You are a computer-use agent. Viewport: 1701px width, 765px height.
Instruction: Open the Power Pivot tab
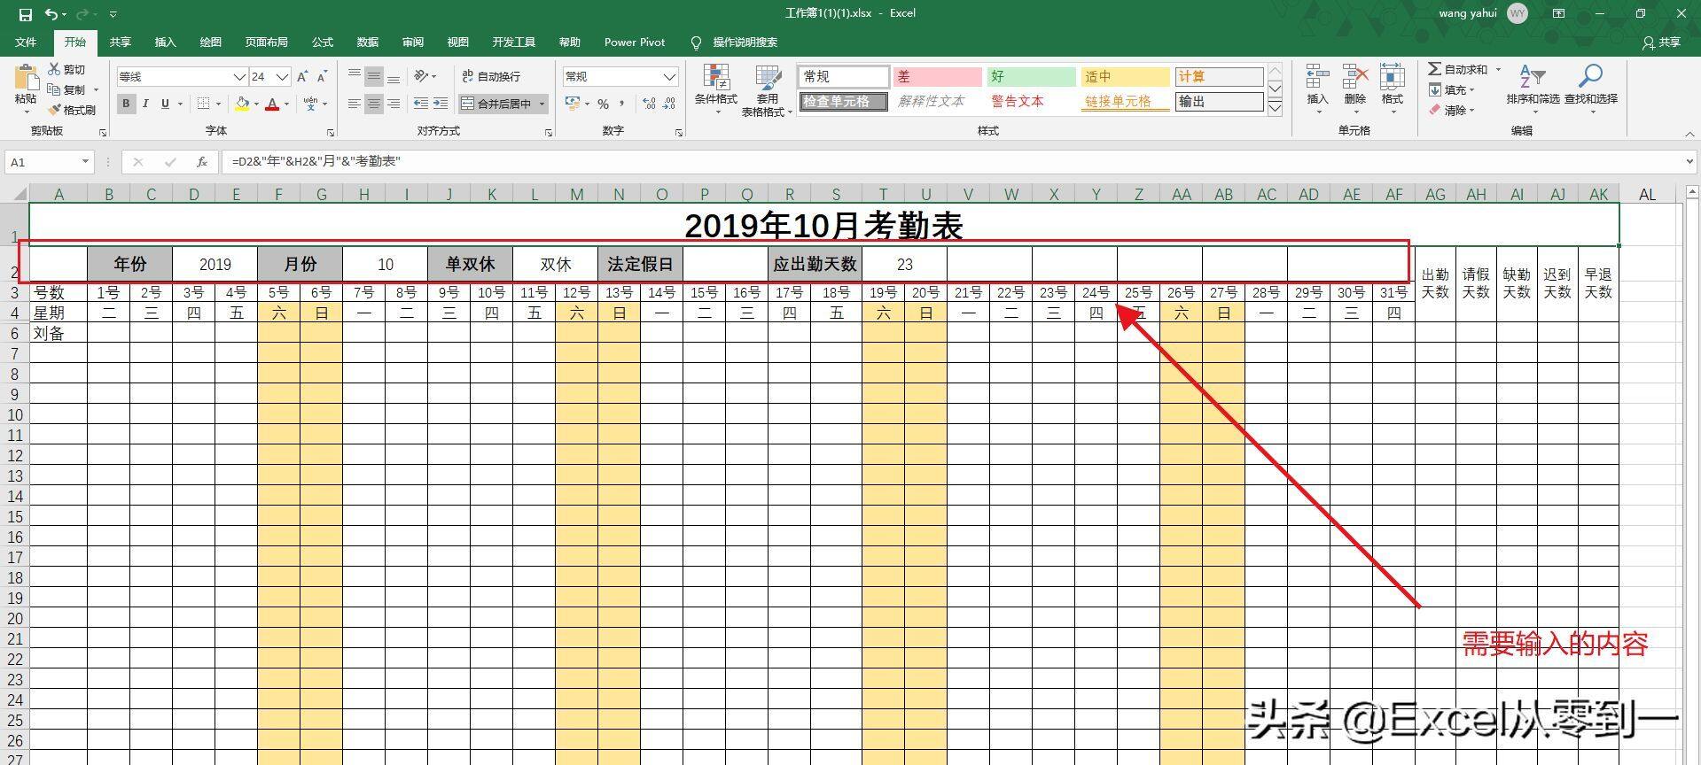point(635,42)
